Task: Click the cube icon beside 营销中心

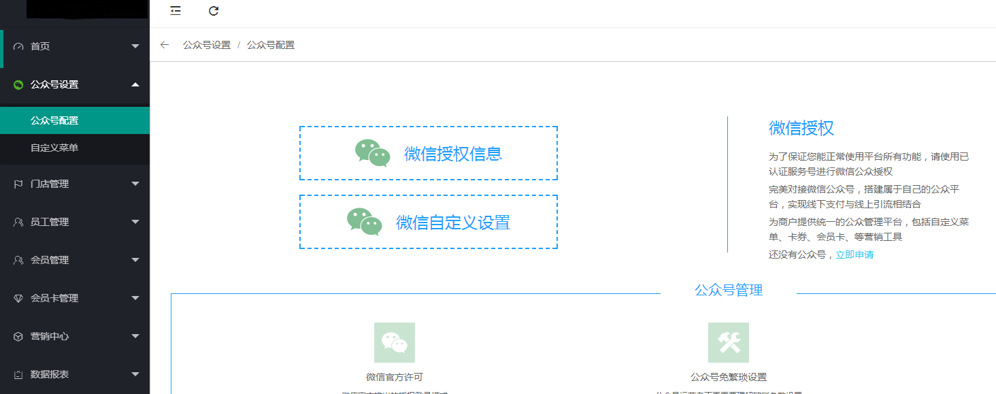Action: pos(18,336)
